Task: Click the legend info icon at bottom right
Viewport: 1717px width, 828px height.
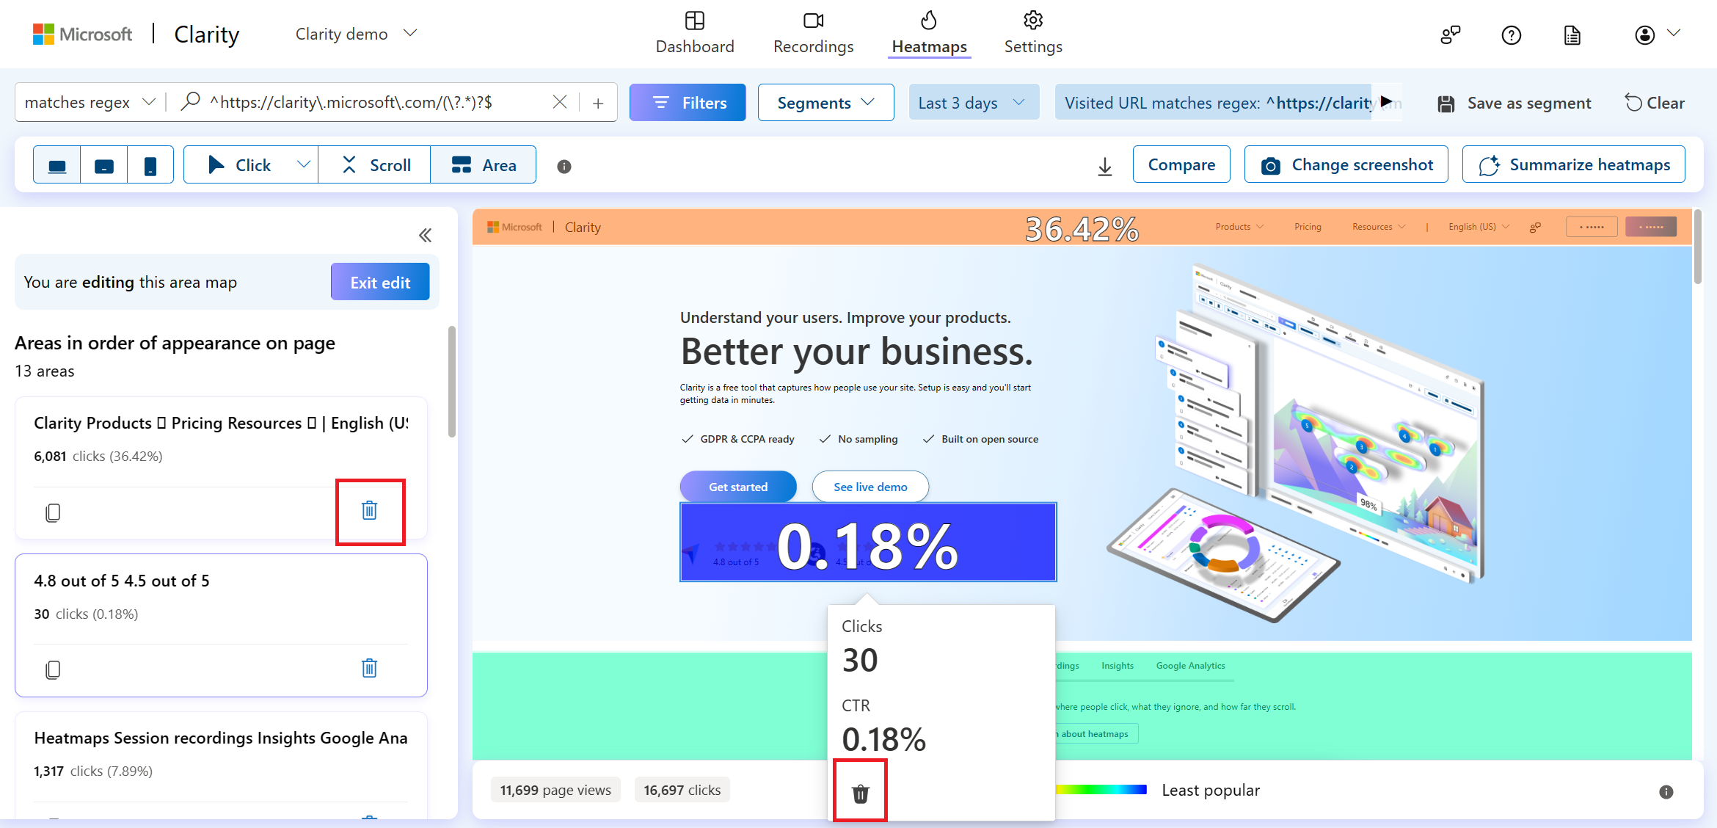Action: [x=1666, y=791]
